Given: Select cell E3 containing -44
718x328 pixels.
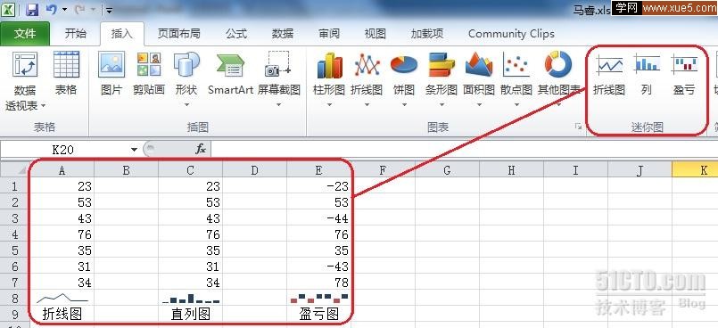Looking at the screenshot, I should click(319, 218).
